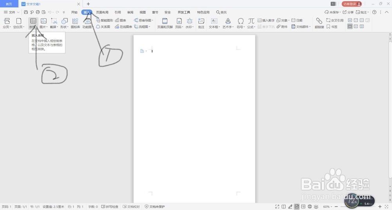The image size is (392, 210).
Task: Click the Save icon in quick access toolbar
Action: pos(26,12)
